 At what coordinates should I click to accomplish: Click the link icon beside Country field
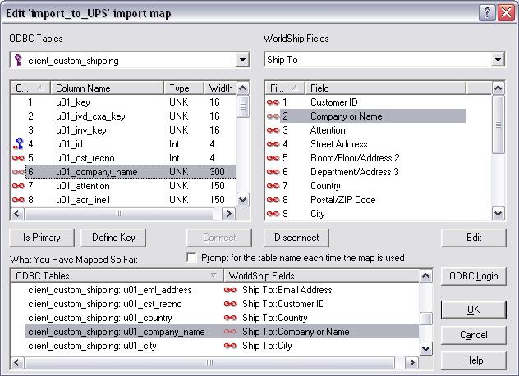pos(273,186)
